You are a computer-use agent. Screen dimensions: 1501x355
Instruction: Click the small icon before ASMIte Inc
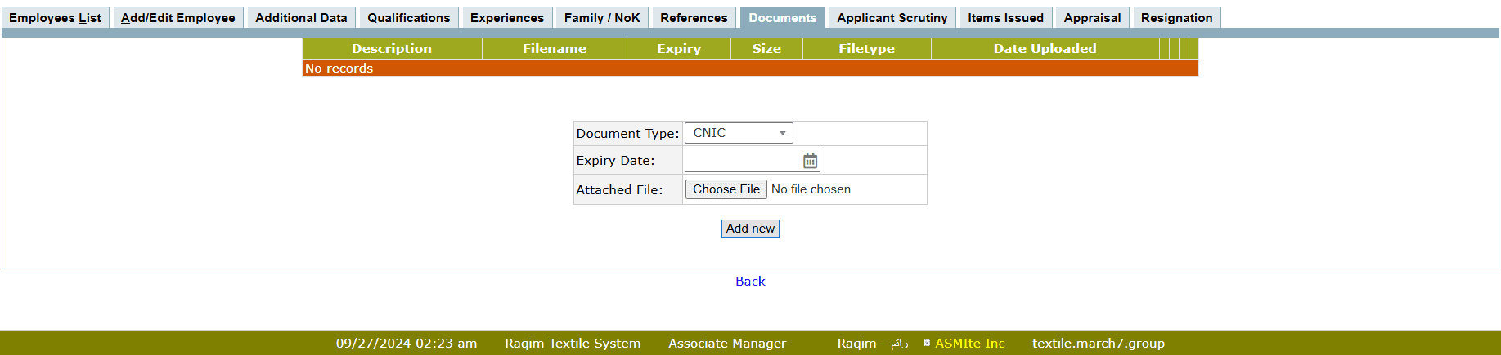point(927,344)
